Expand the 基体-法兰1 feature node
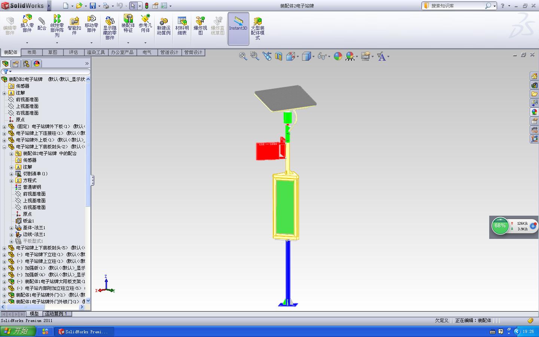Screen dimensions: 539x337 coord(11,228)
